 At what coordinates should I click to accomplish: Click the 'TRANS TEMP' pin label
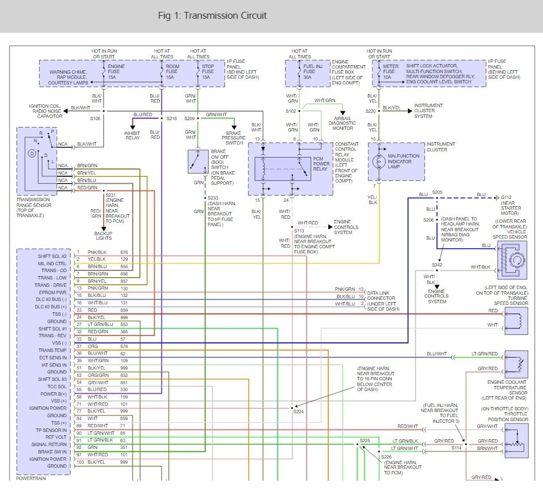click(52, 350)
